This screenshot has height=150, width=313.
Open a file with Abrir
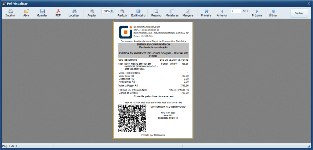coord(26,13)
